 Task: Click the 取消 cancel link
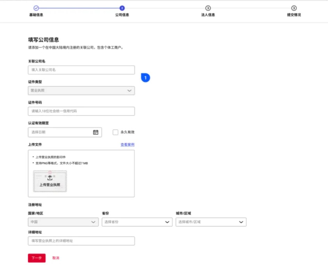56,258
